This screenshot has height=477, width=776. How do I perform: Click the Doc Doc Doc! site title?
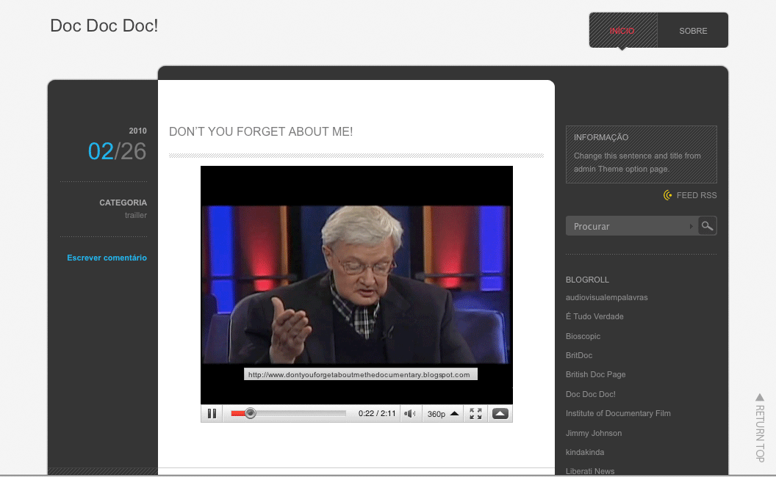(104, 26)
